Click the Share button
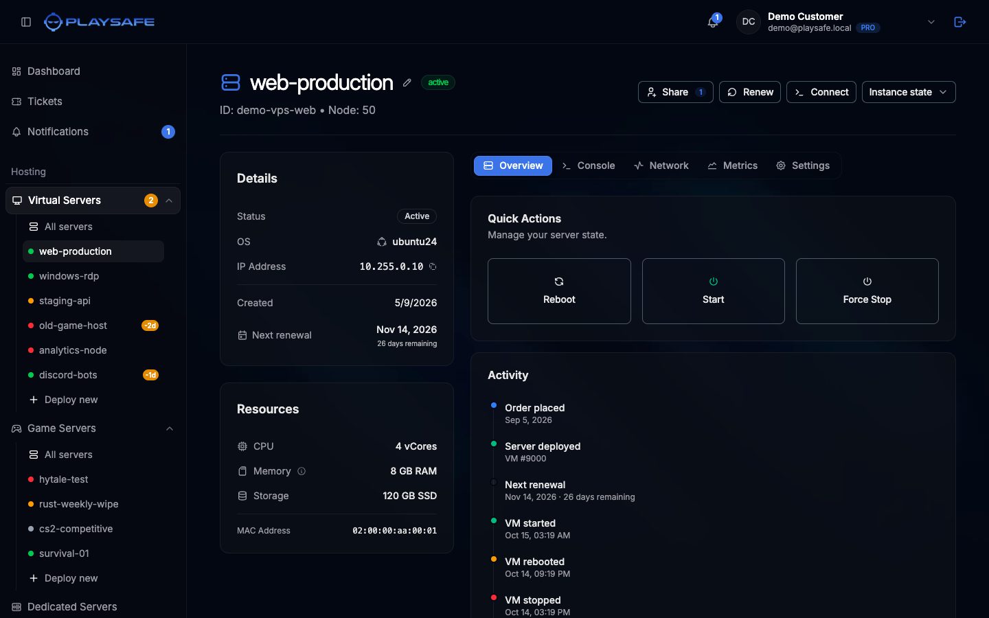The height and width of the screenshot is (618, 989). 676,92
